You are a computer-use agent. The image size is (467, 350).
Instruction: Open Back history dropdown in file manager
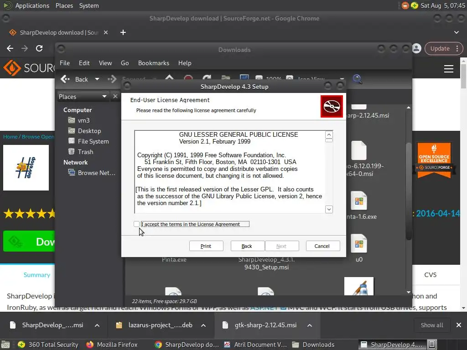coord(97,79)
